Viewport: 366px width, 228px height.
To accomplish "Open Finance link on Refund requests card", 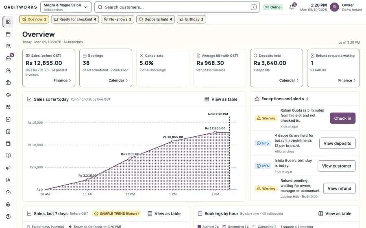I will (x=346, y=80).
